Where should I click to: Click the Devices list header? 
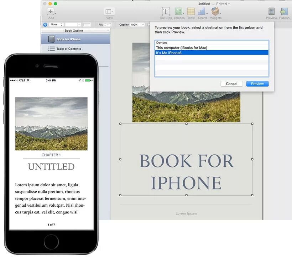[x=212, y=42]
